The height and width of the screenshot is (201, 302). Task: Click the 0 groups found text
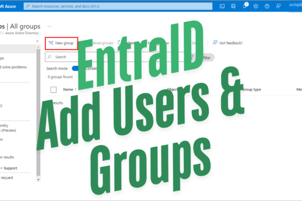tap(60, 77)
